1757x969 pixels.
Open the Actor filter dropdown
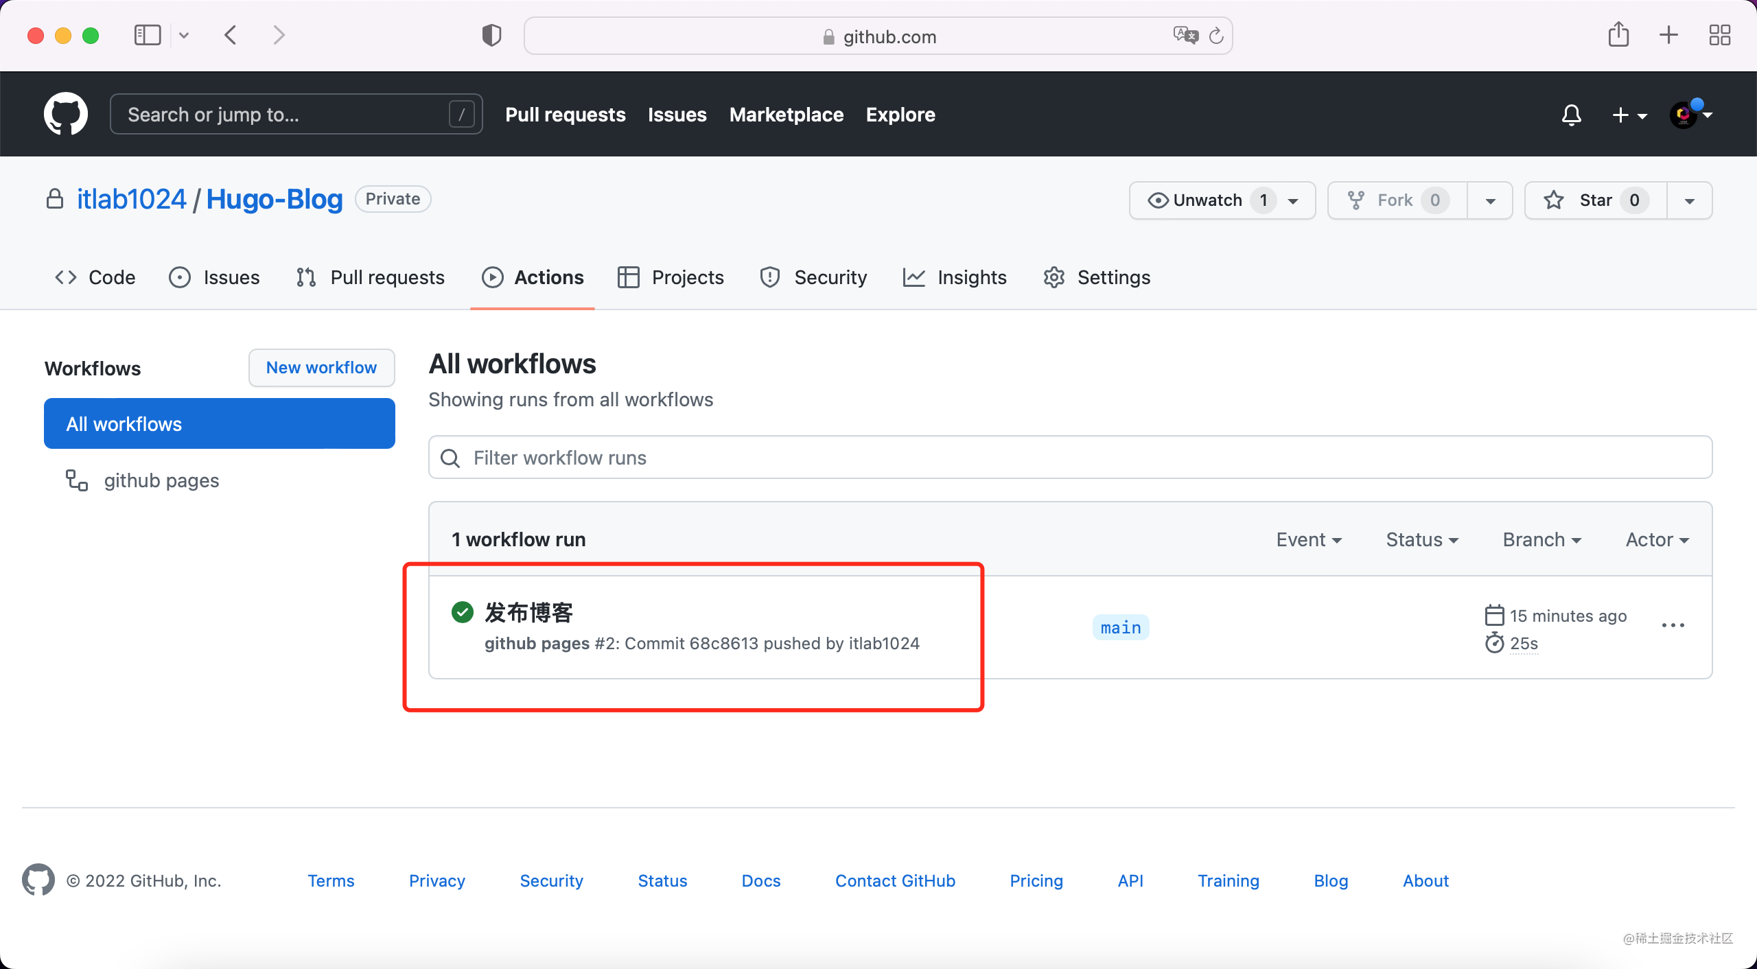tap(1657, 539)
